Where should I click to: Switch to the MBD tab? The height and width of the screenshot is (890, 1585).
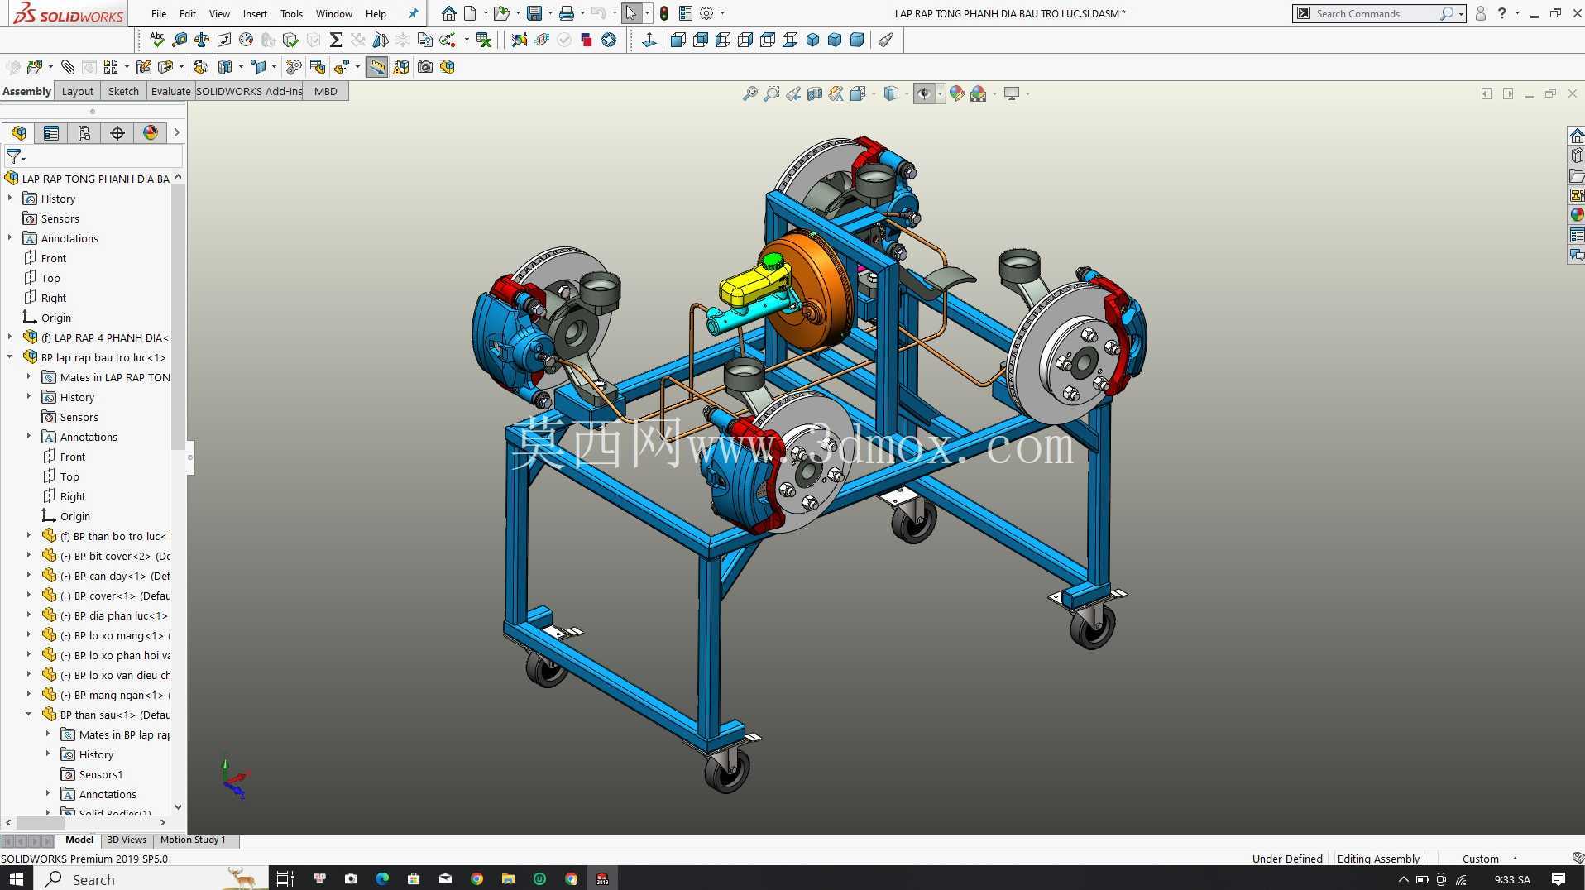[x=326, y=91]
